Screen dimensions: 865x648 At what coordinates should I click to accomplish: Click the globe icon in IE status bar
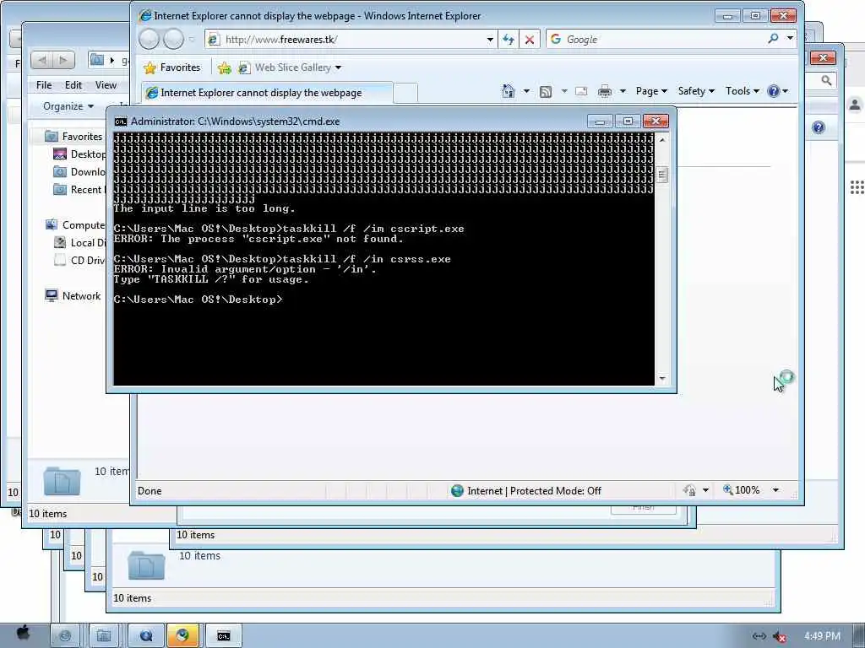point(457,490)
